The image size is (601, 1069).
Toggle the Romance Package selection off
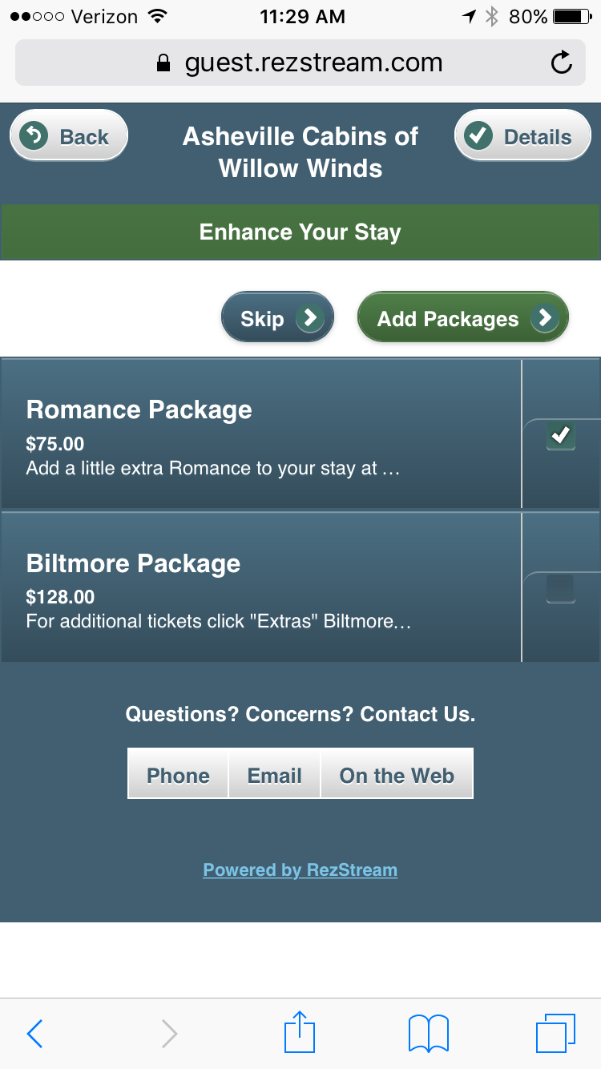click(x=561, y=436)
